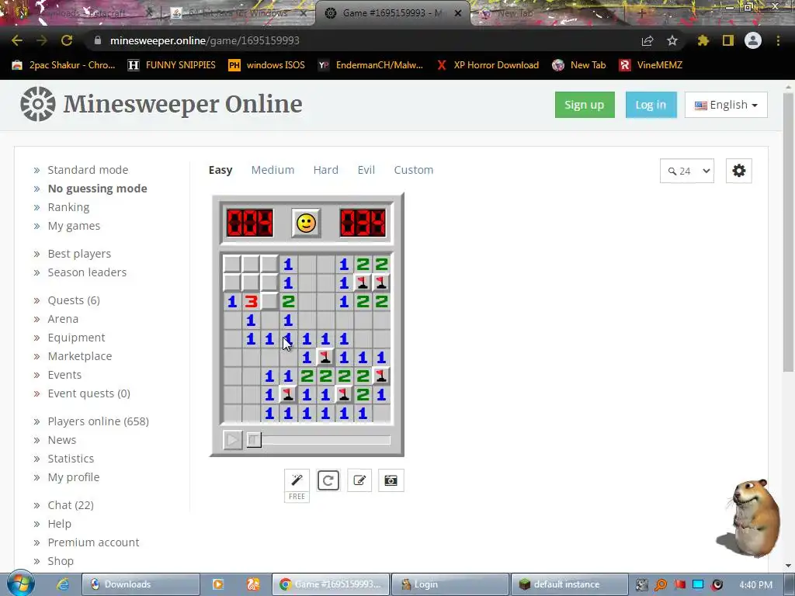This screenshot has width=795, height=596.
Task: Reload the page with refresh icon
Action: click(x=67, y=40)
